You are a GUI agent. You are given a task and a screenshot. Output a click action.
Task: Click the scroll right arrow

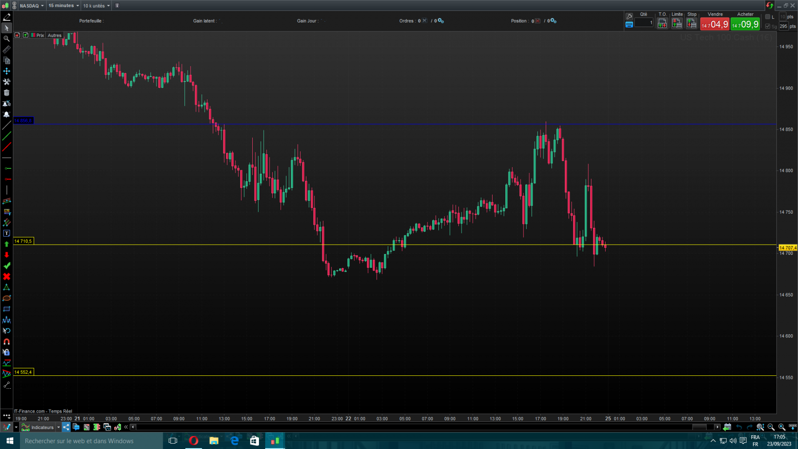coord(717,427)
